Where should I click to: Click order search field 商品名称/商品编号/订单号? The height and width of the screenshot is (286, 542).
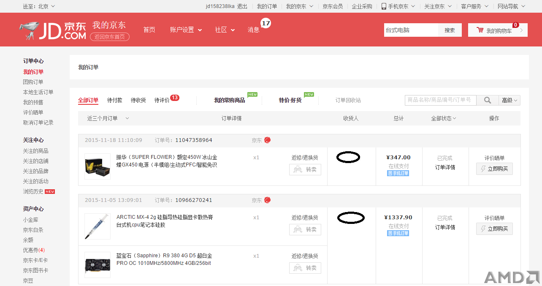[441, 100]
